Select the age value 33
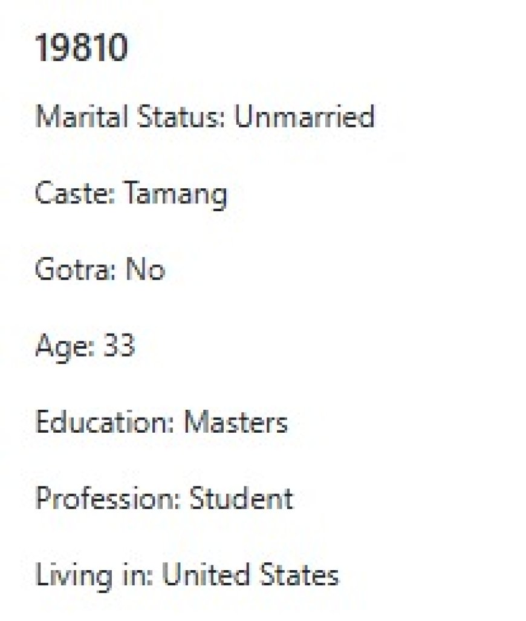Viewport: 526px width, 621px height. (x=119, y=346)
